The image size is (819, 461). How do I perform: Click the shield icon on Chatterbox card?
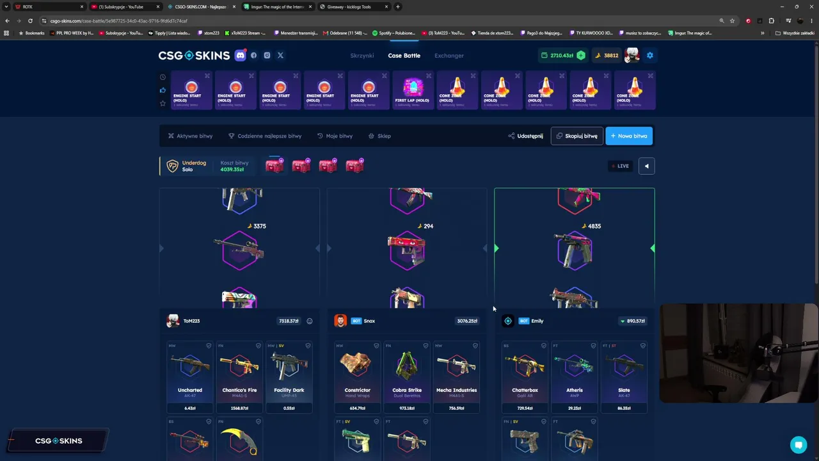544,346
